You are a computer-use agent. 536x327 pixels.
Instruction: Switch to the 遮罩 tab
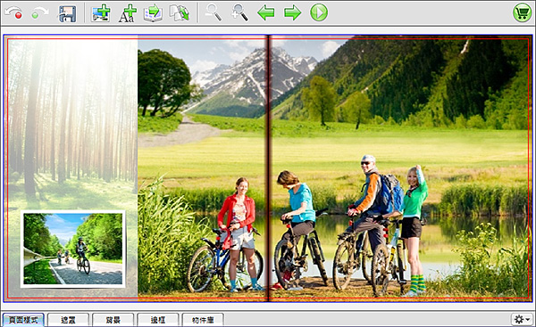69,320
